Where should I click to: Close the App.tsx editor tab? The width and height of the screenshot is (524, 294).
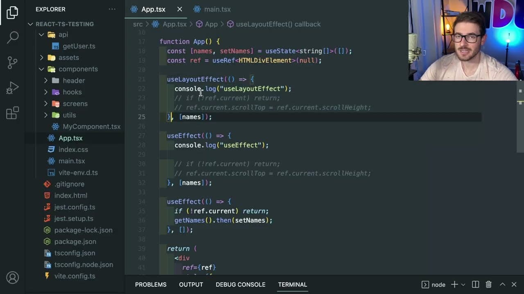[179, 9]
